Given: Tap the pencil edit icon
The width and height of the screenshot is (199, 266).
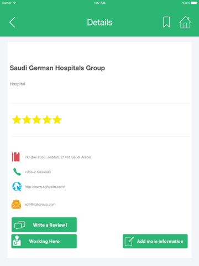Looking at the screenshot, I should click(x=129, y=241).
